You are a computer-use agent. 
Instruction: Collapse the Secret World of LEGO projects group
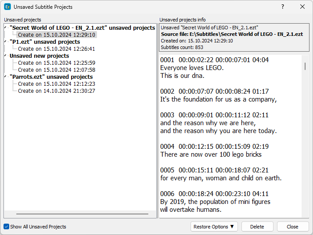(x=6, y=28)
